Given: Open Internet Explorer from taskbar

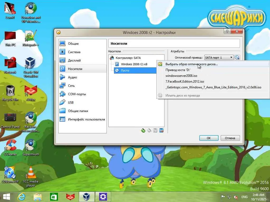Looking at the screenshot, I should [22, 197].
